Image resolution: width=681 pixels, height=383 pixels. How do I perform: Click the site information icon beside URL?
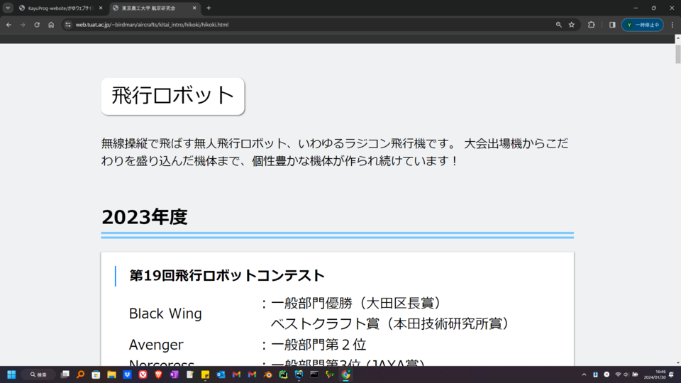[x=68, y=25]
